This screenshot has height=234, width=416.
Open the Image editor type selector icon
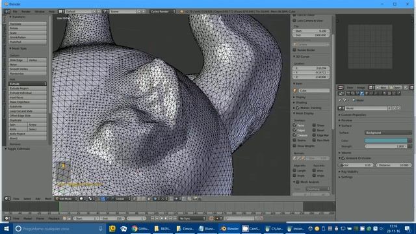pyautogui.click(x=341, y=88)
